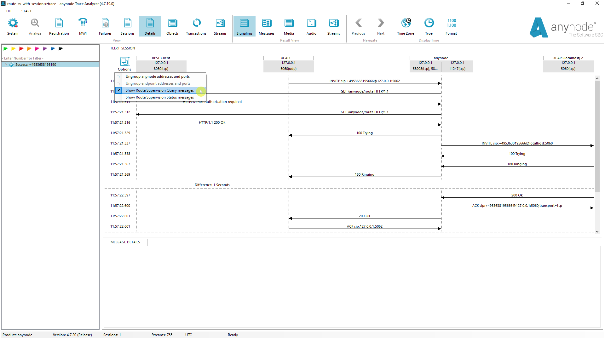The width and height of the screenshot is (605, 340).
Task: Select the magenta flag filter
Action: 37,49
